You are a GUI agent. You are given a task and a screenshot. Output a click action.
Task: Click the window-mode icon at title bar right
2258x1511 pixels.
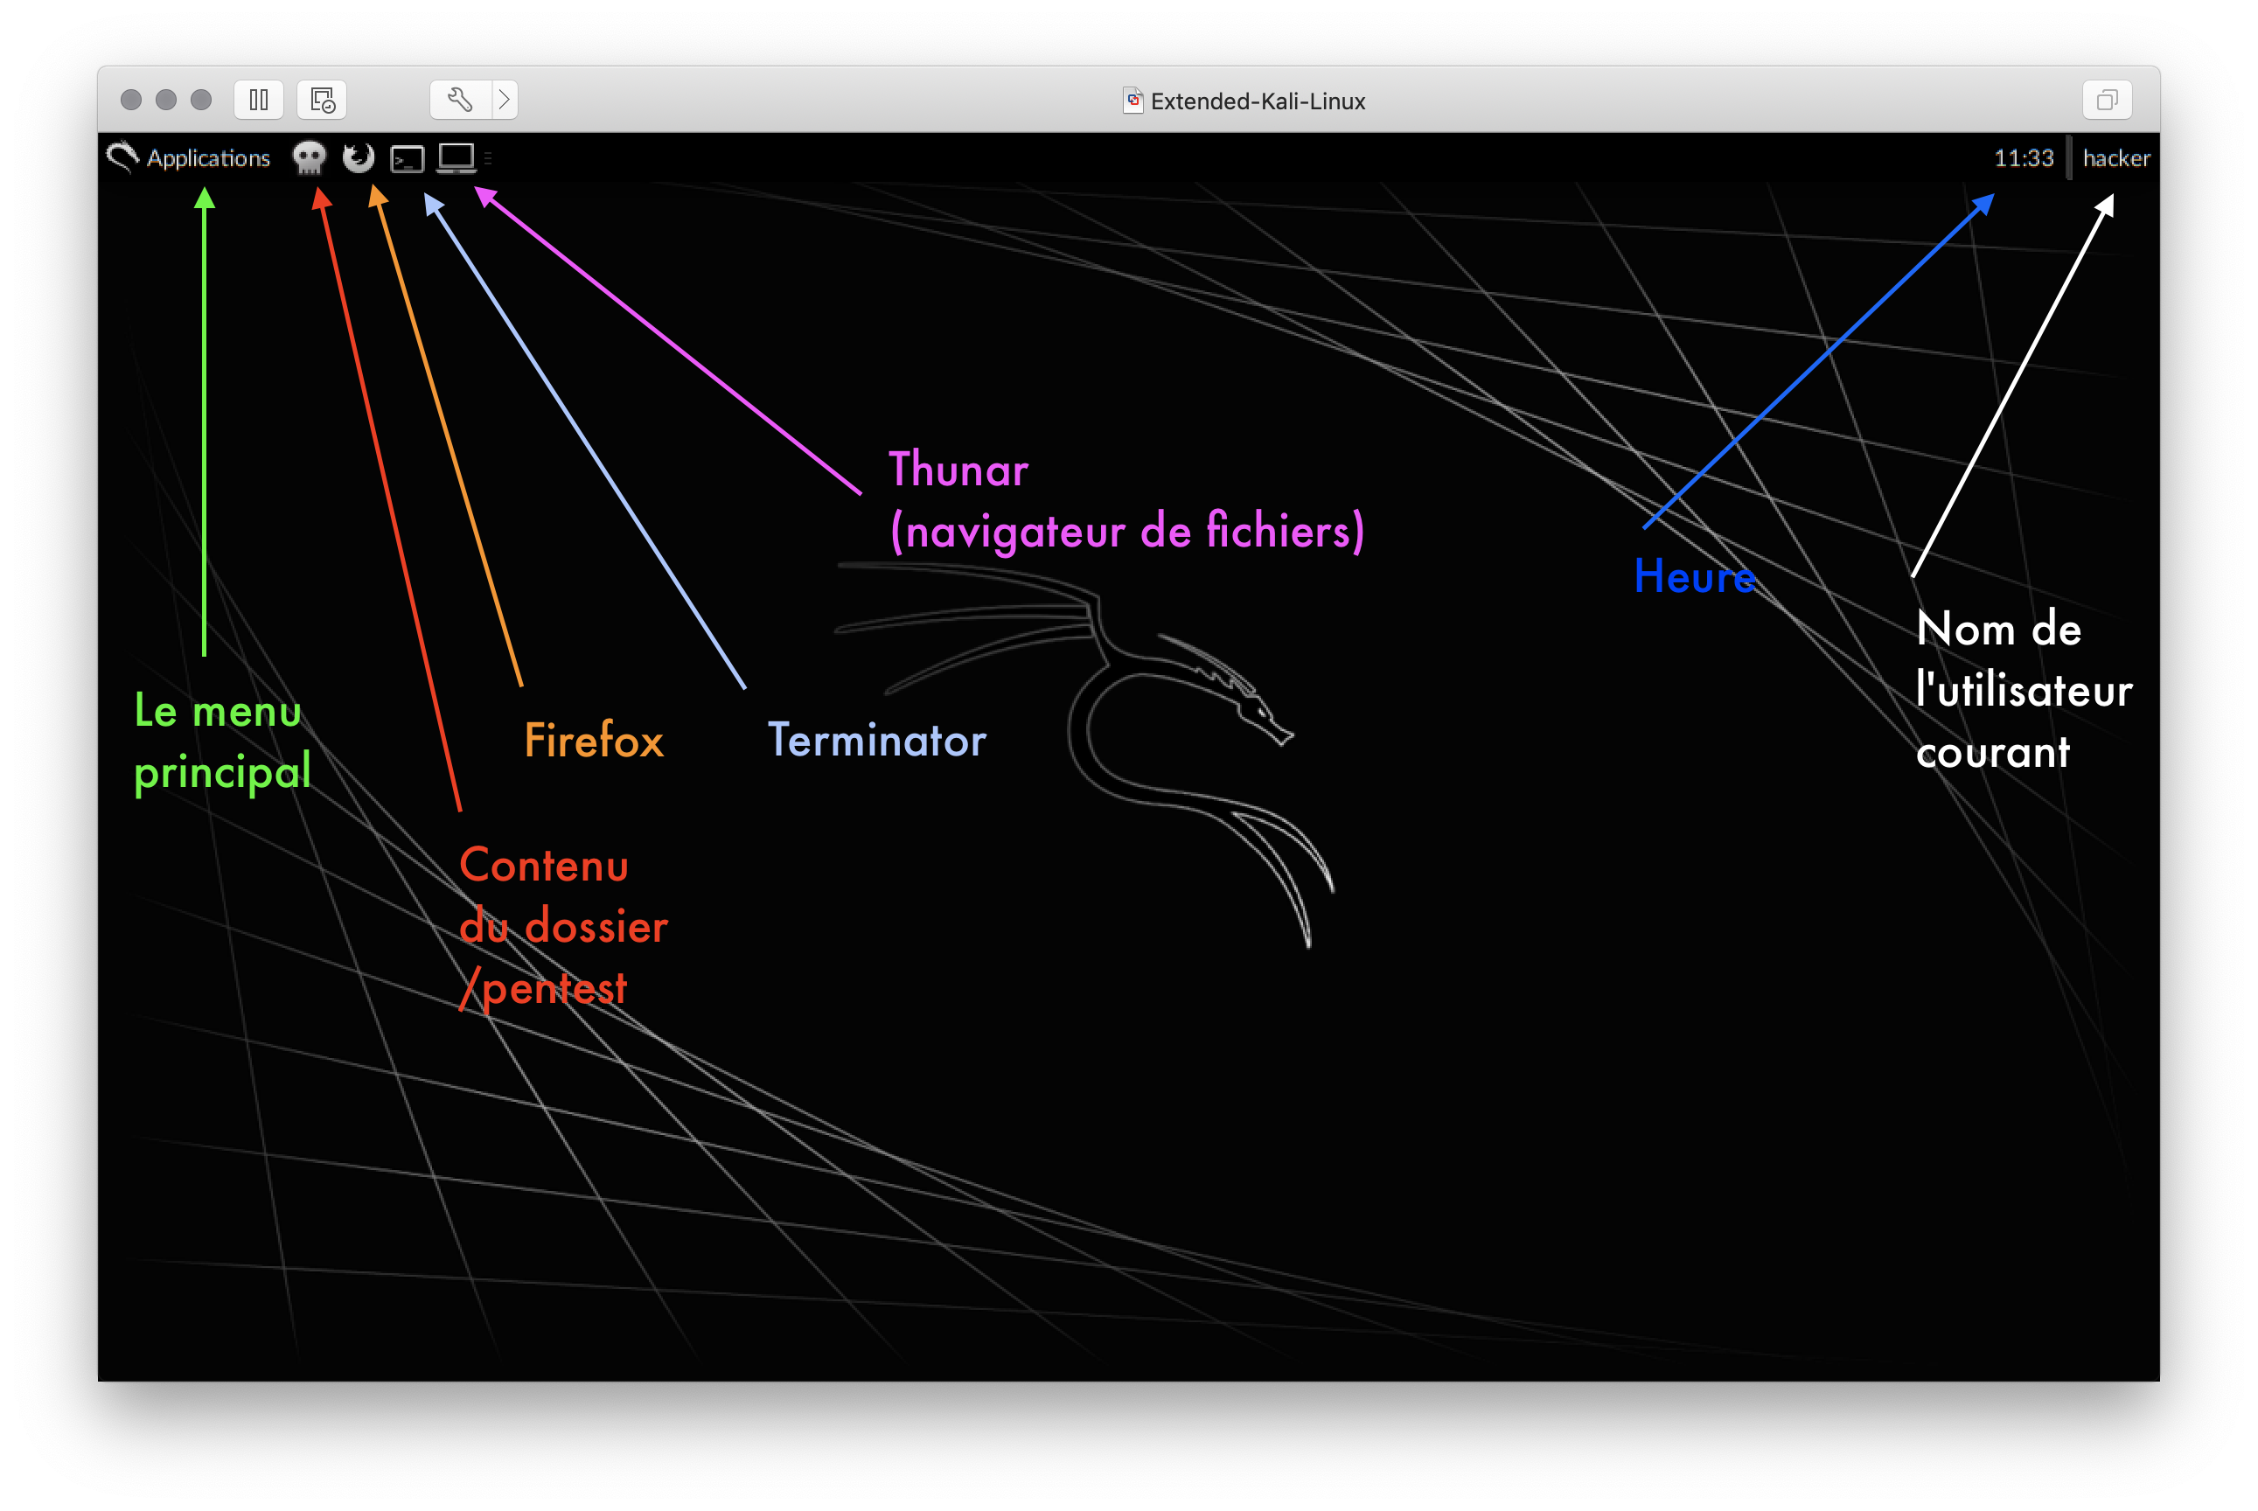[x=2106, y=100]
